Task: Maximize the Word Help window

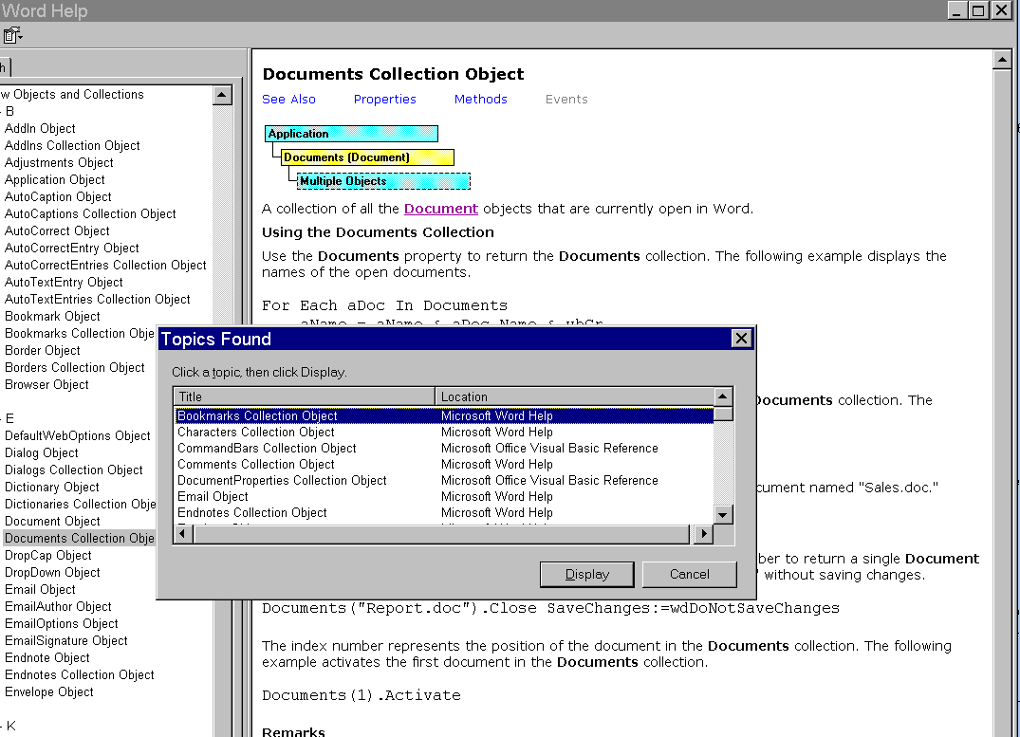Action: pos(980,10)
